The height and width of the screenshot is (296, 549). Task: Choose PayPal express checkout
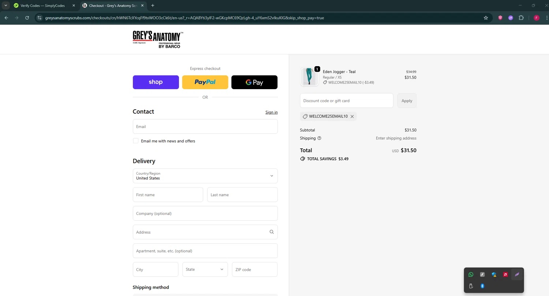click(x=205, y=82)
